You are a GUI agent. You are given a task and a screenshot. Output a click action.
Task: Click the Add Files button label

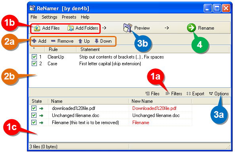click(51, 28)
